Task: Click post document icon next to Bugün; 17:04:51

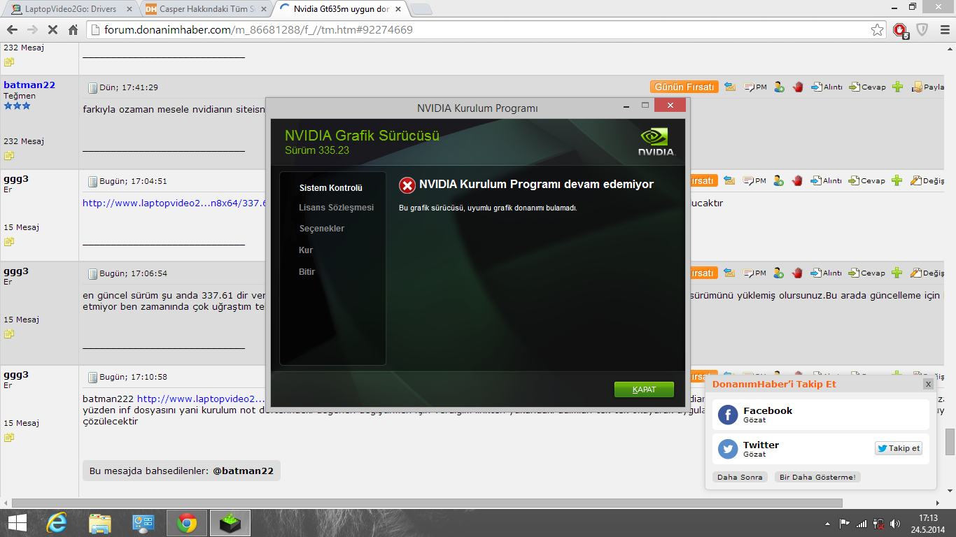Action: coord(92,181)
